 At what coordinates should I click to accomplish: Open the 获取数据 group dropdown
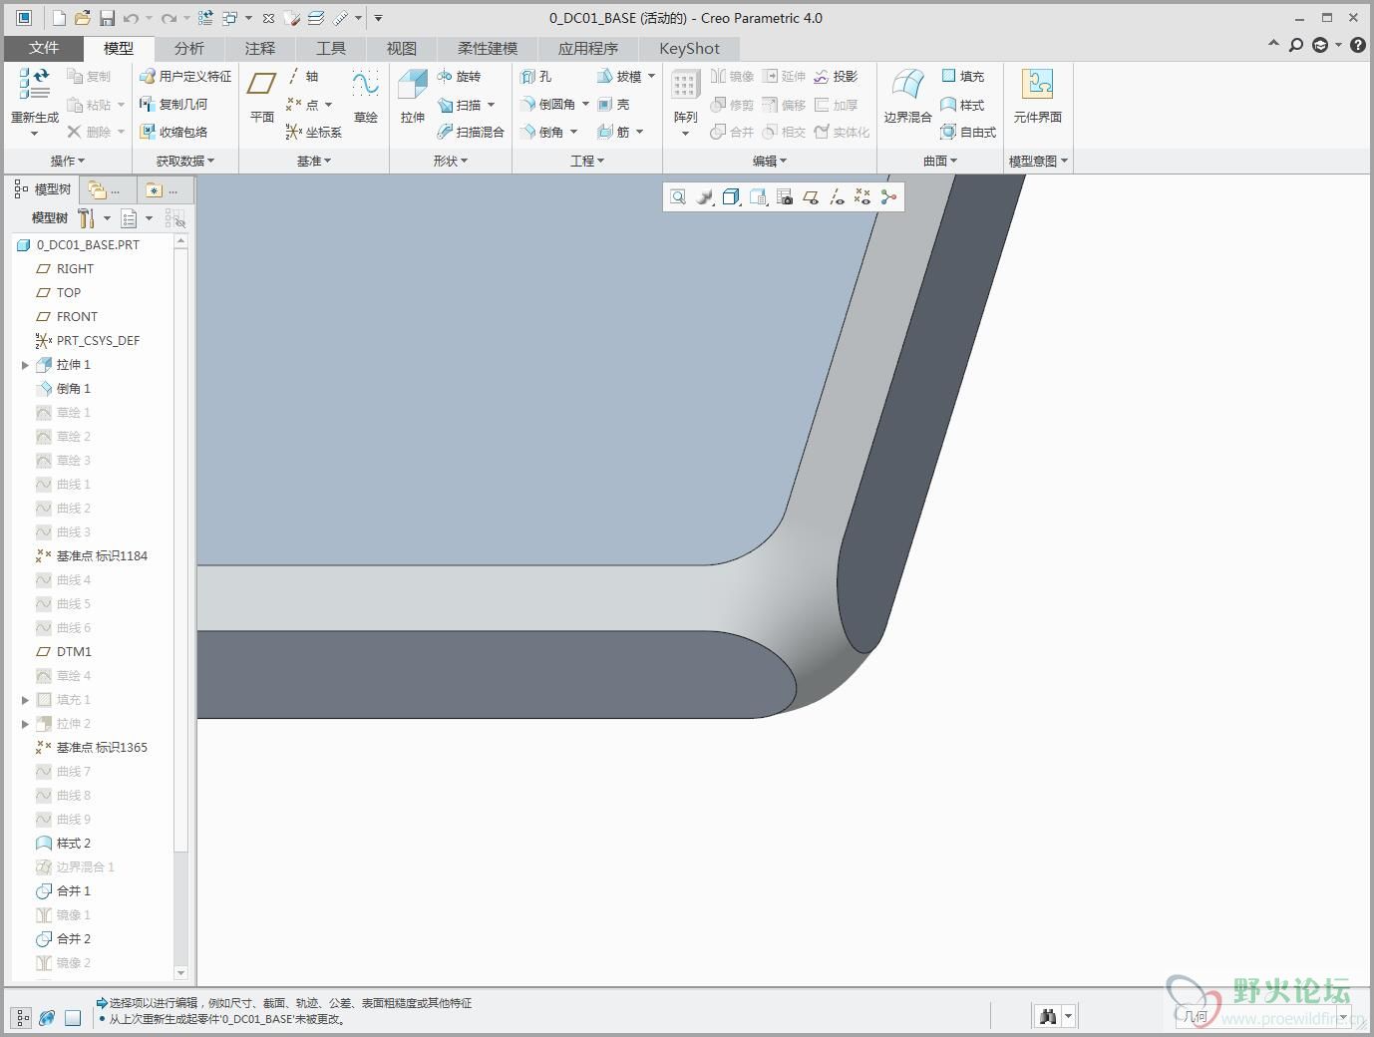[185, 161]
